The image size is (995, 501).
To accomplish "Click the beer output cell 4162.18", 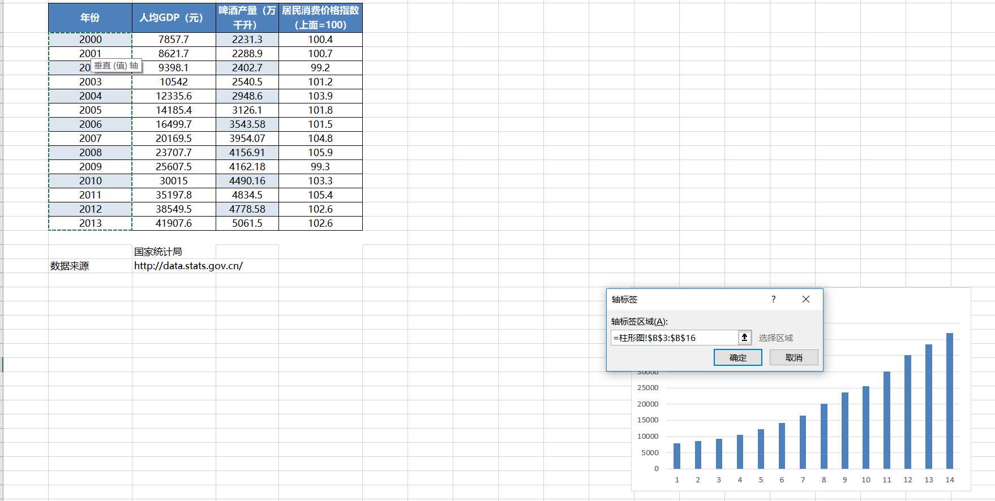I will pos(247,167).
